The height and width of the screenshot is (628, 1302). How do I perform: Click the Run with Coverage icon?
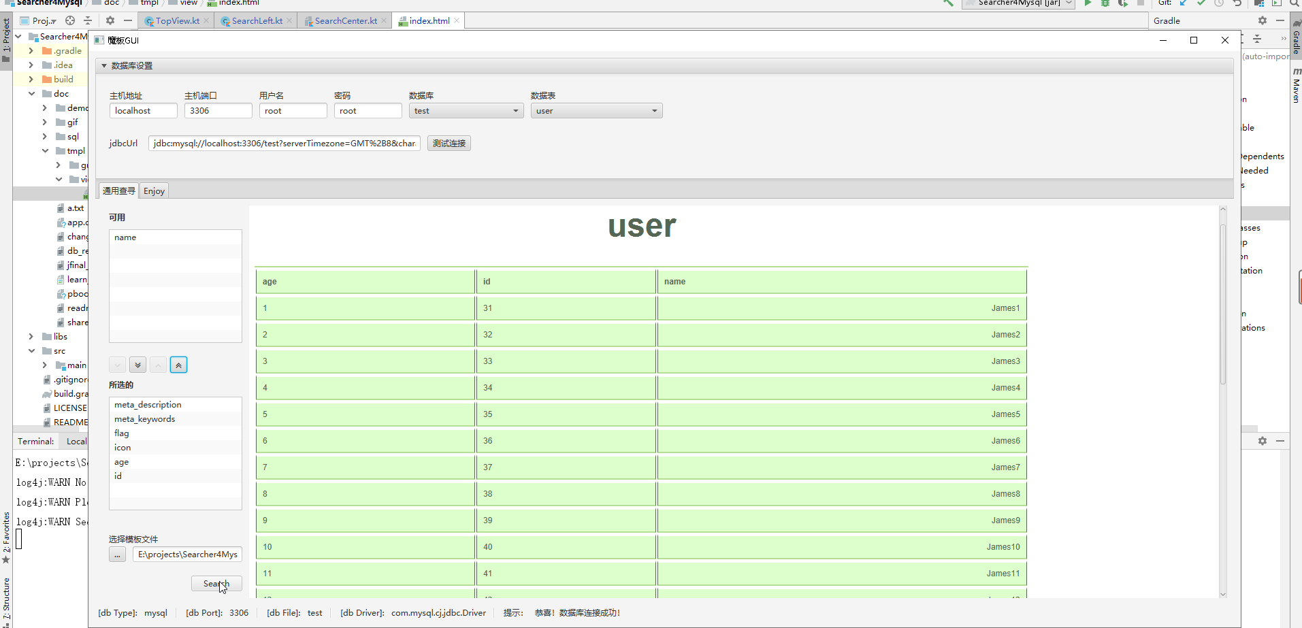click(x=1123, y=3)
